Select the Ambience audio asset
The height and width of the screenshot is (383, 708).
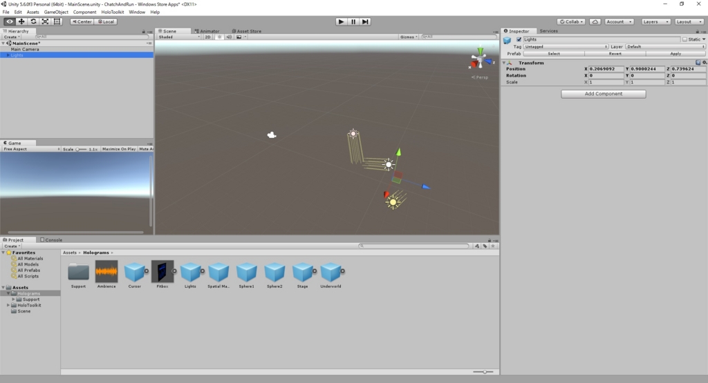(x=106, y=275)
